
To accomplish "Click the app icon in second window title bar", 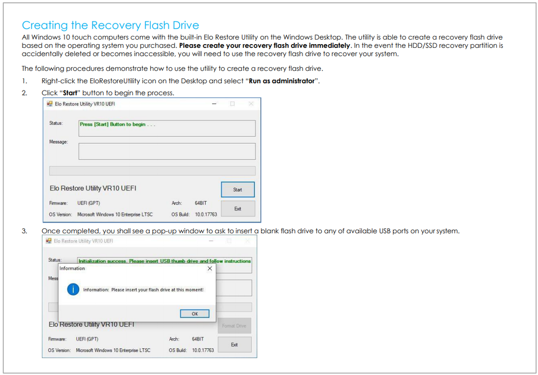I will coord(49,241).
